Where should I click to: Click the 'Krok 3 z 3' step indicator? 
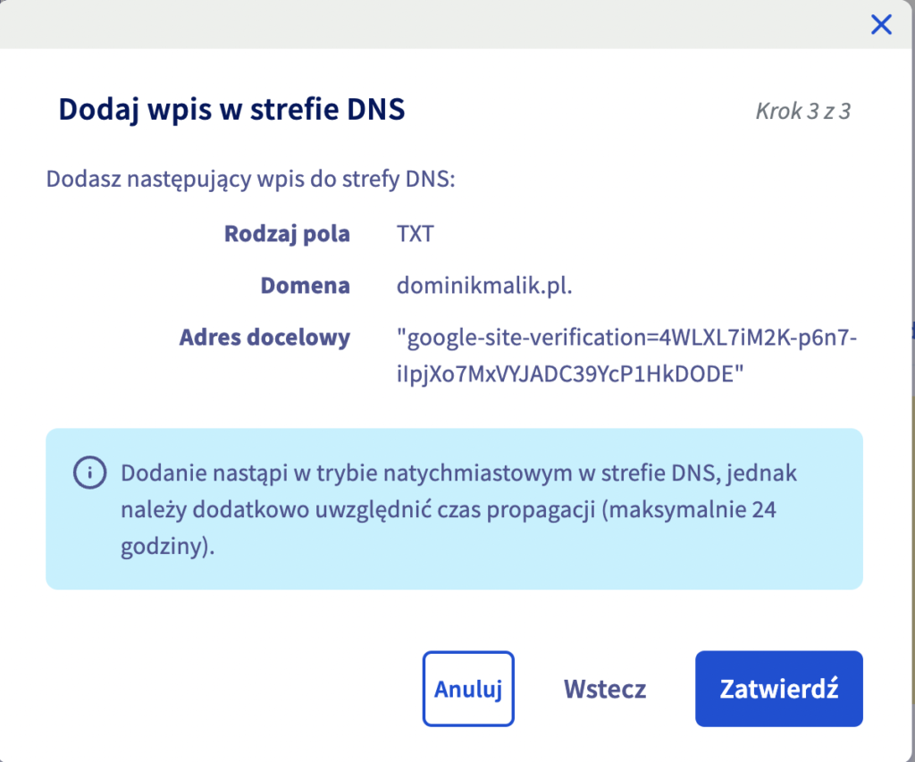802,113
